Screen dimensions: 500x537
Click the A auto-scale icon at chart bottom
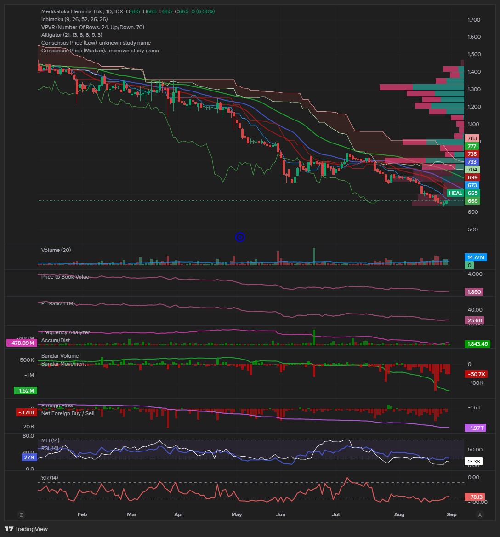pyautogui.click(x=480, y=515)
